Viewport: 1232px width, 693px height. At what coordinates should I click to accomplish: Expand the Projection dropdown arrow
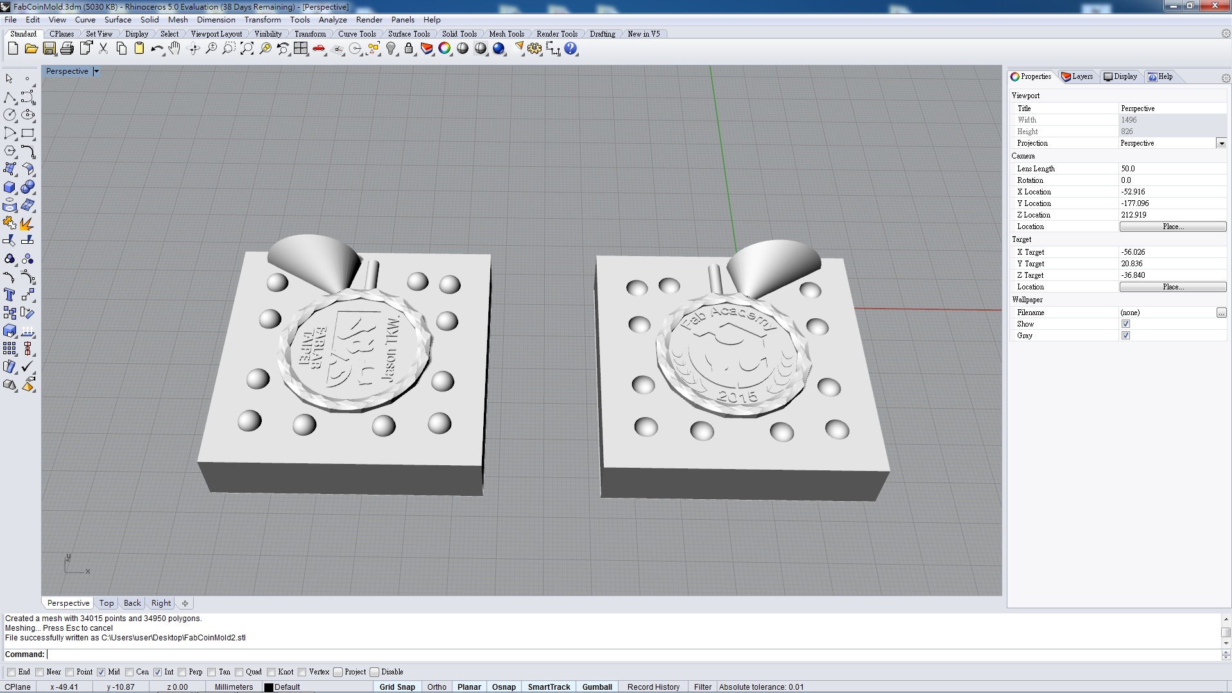point(1221,143)
